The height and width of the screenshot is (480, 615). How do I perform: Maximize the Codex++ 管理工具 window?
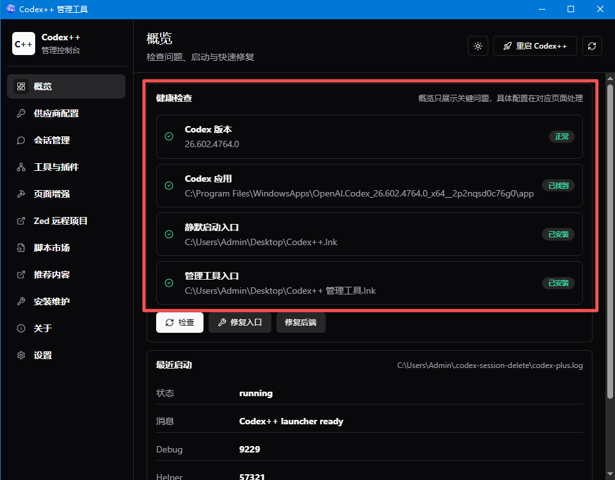[571, 9]
